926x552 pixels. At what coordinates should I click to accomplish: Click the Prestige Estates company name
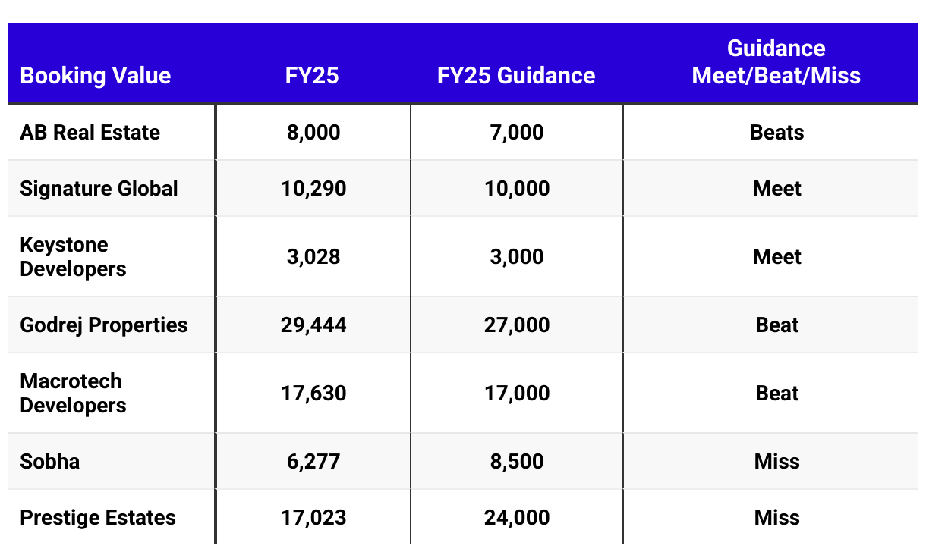point(98,518)
